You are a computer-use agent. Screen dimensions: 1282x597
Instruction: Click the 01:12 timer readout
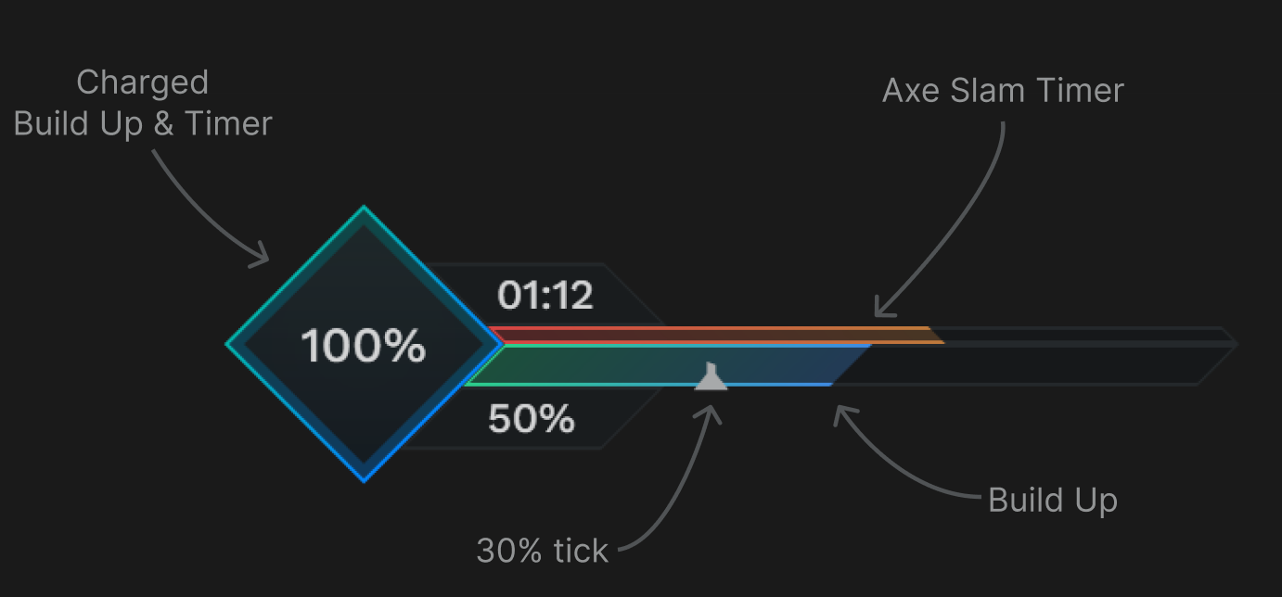(x=547, y=297)
